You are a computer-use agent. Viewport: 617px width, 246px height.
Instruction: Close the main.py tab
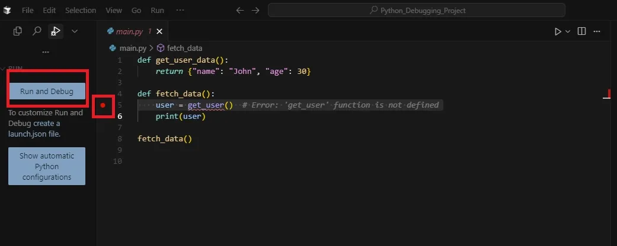pyautogui.click(x=159, y=31)
